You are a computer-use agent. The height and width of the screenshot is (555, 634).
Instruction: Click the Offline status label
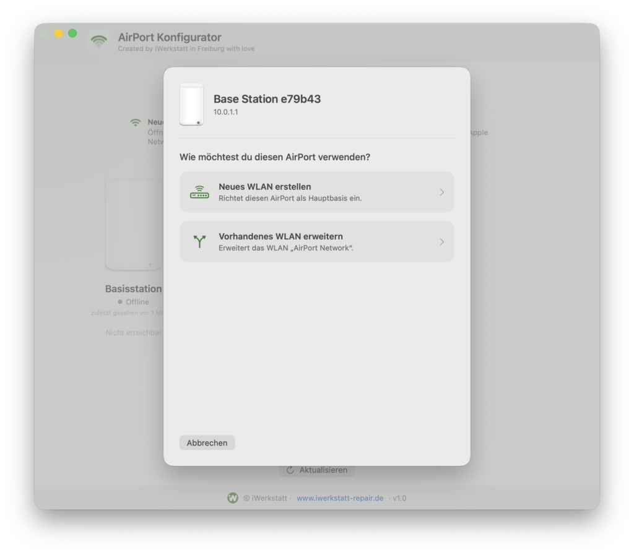[137, 302]
